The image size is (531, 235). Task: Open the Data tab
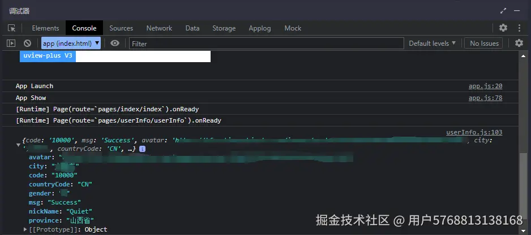click(x=192, y=28)
